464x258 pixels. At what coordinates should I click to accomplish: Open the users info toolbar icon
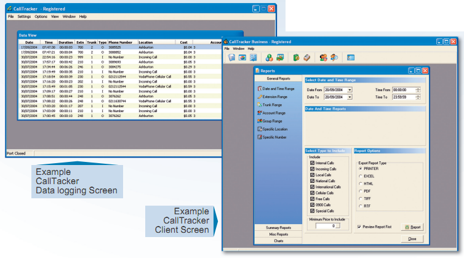click(323, 57)
